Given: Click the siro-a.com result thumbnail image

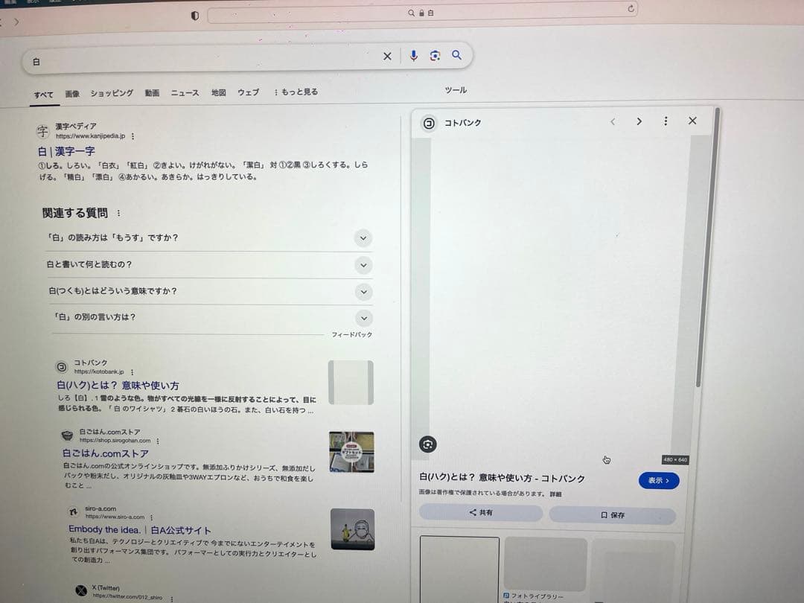Looking at the screenshot, I should (352, 529).
